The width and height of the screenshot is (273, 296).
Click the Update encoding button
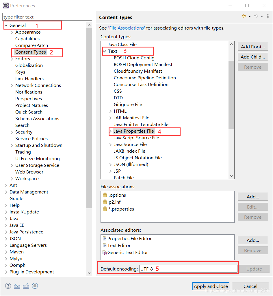(254, 269)
